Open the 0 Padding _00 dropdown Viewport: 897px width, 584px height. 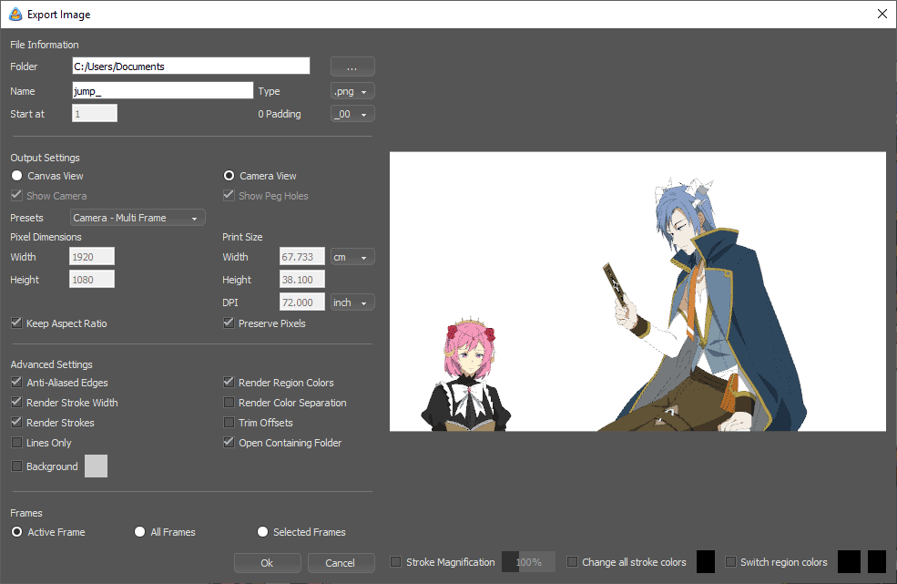[x=352, y=114]
